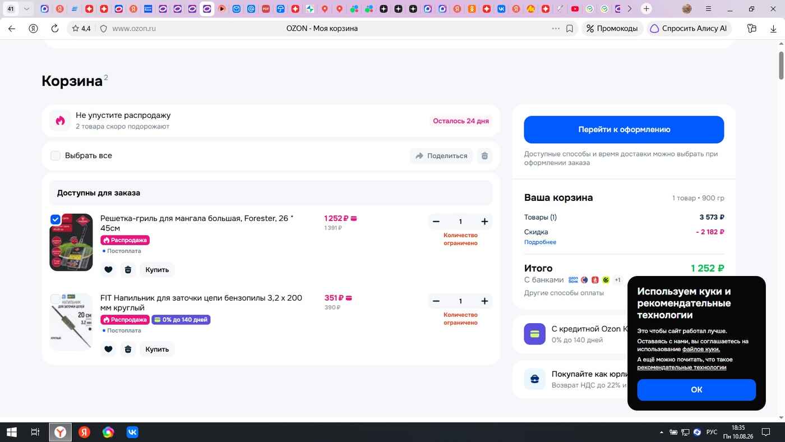Add Решетка-гриль to favorites with the heart
The image size is (785, 442).
pos(108,270)
